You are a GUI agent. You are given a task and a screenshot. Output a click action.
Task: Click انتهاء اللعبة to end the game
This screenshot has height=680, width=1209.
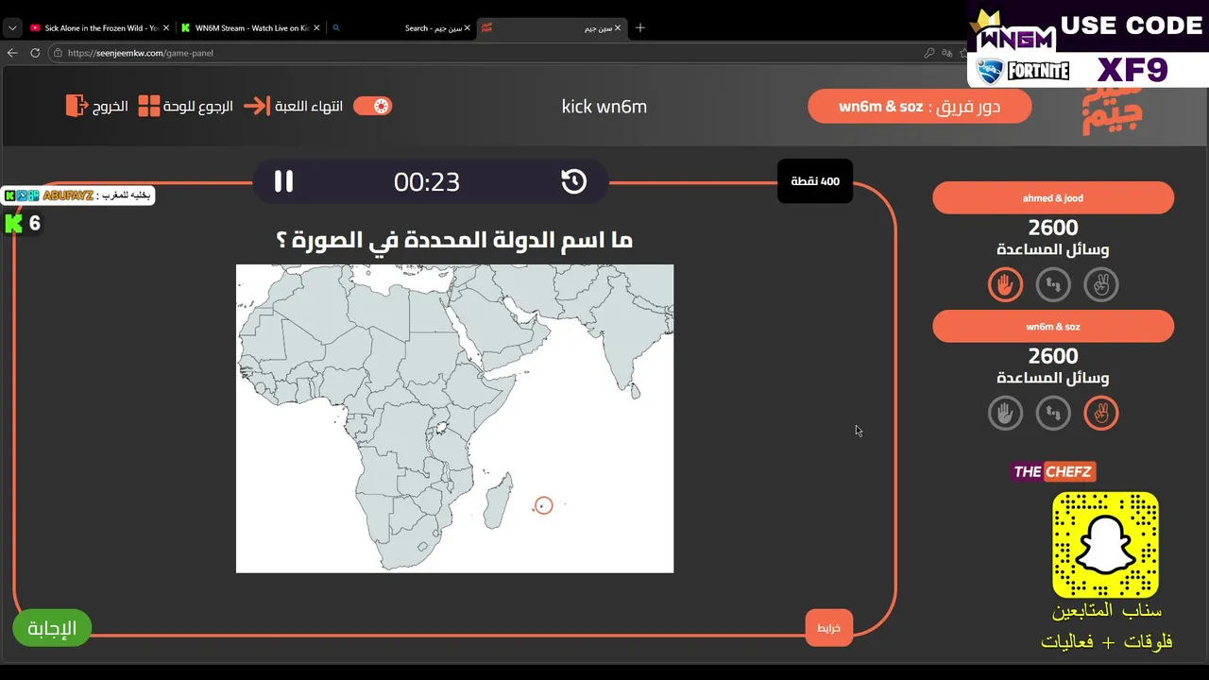308,106
